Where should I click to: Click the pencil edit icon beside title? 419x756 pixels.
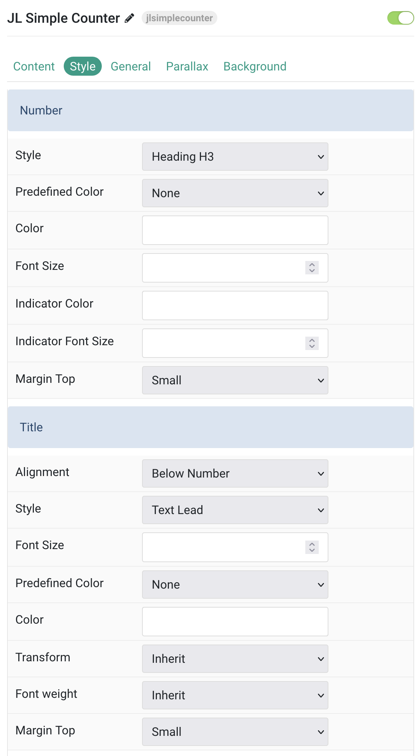tap(129, 18)
